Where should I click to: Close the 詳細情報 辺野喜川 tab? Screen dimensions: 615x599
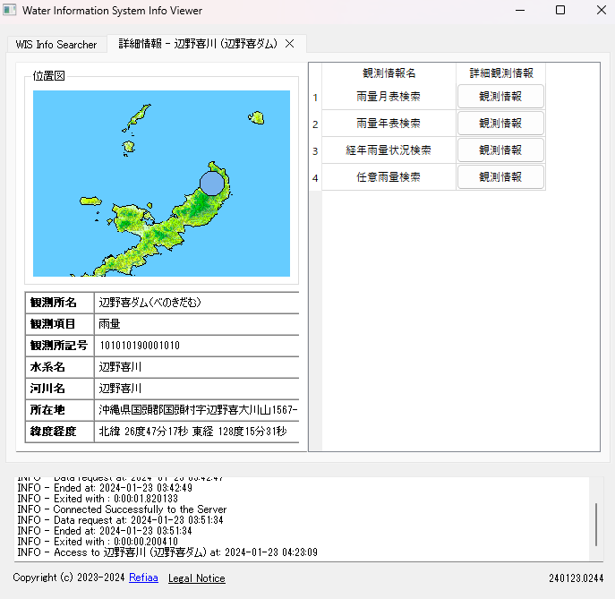289,44
